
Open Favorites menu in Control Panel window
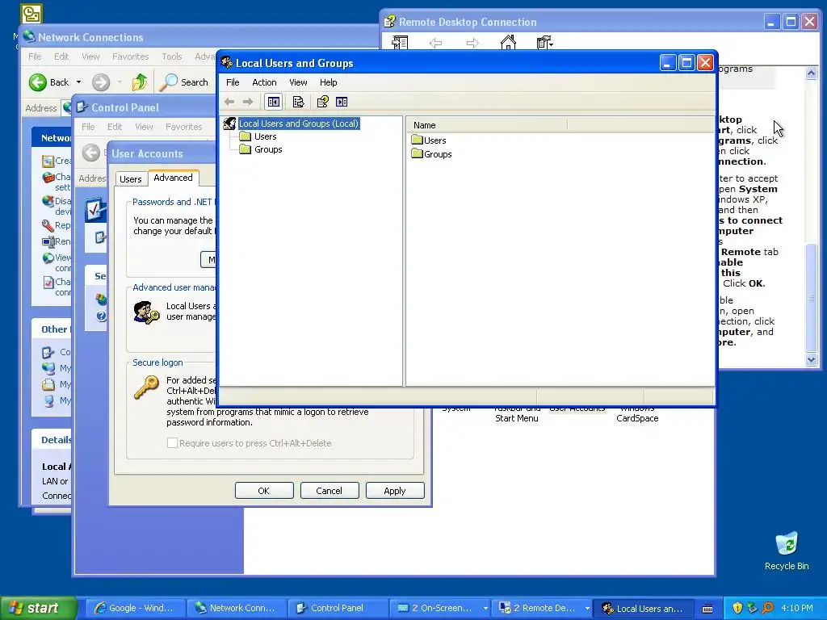coord(183,127)
